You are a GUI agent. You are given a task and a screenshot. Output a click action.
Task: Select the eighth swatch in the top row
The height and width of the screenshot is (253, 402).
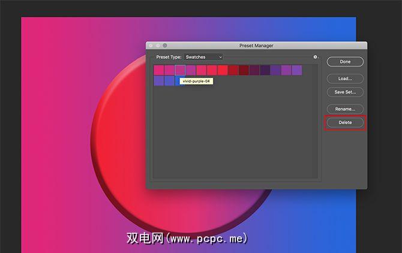[233, 70]
